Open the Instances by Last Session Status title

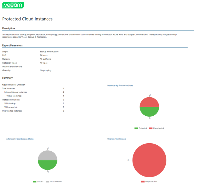coord(19,139)
